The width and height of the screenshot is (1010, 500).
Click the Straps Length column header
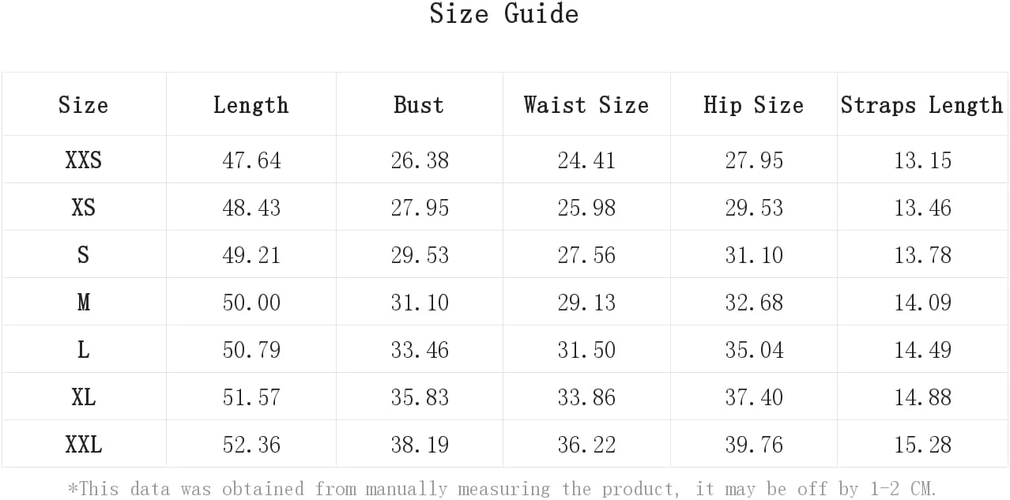[921, 105]
